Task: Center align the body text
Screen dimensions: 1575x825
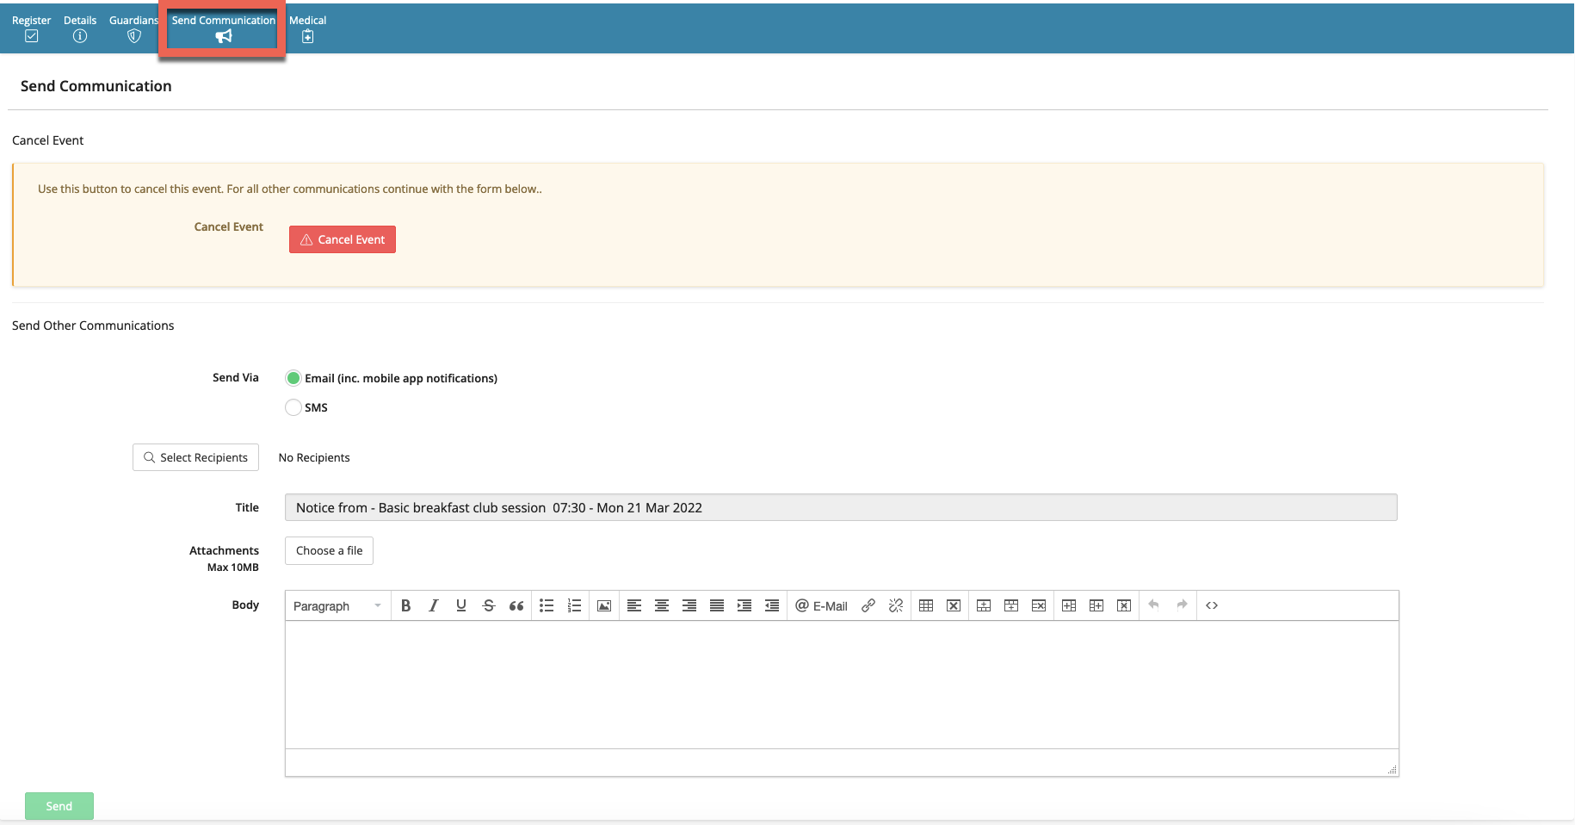Action: (662, 605)
